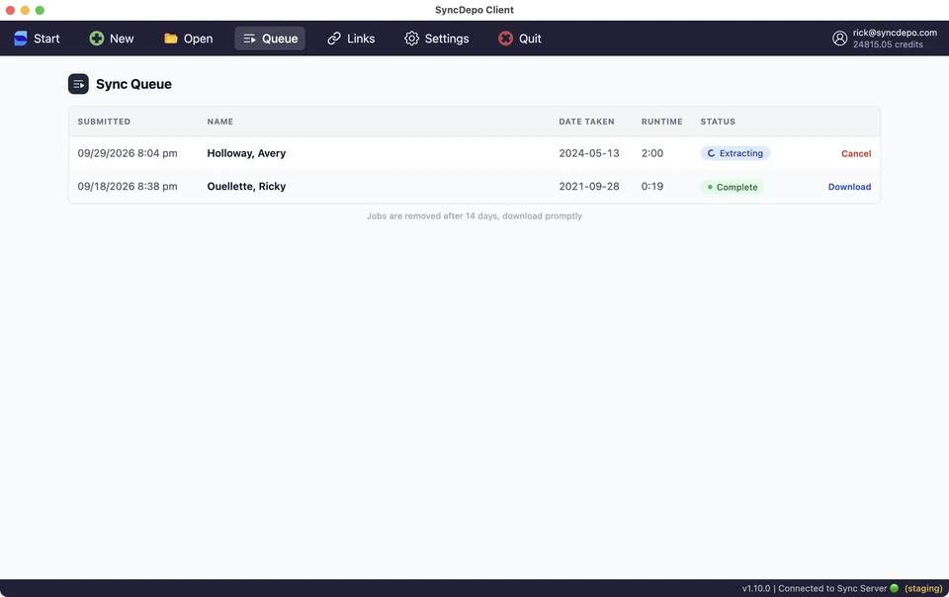Click the SUBMITTED column header
This screenshot has width=949, height=597.
(x=104, y=122)
